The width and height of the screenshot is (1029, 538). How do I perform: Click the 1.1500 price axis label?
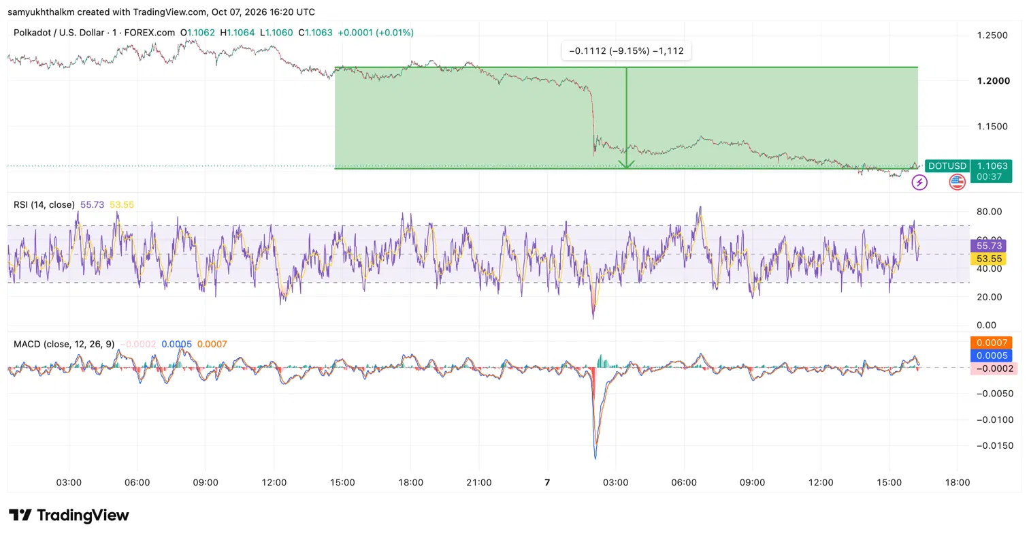[992, 126]
